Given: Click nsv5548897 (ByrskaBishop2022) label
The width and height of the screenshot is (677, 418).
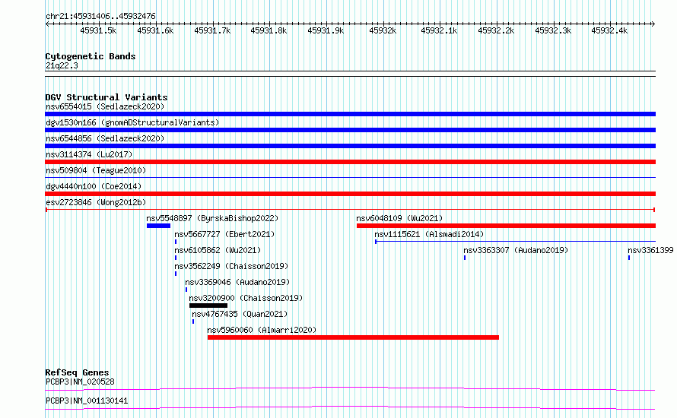Looking at the screenshot, I should (212, 218).
